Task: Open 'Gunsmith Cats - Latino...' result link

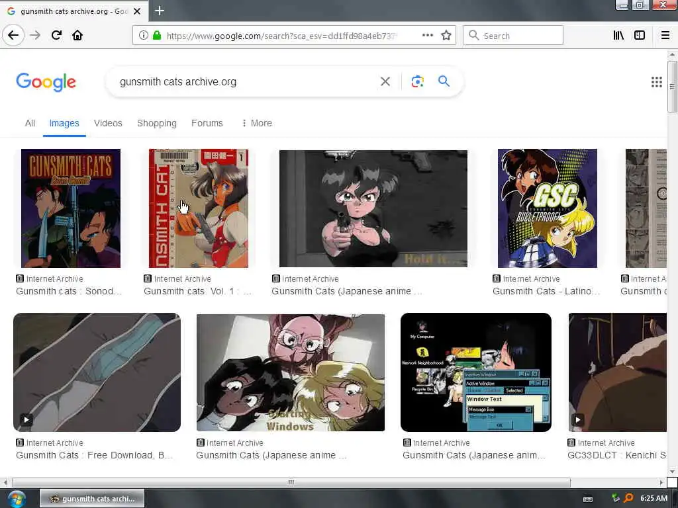Action: [x=546, y=291]
